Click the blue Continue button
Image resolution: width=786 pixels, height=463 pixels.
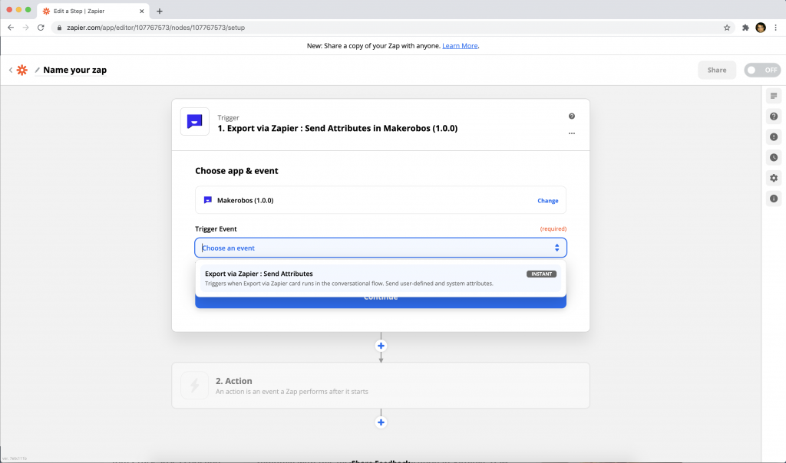coord(381,302)
